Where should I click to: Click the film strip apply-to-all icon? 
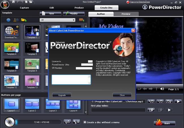(x=82, y=20)
